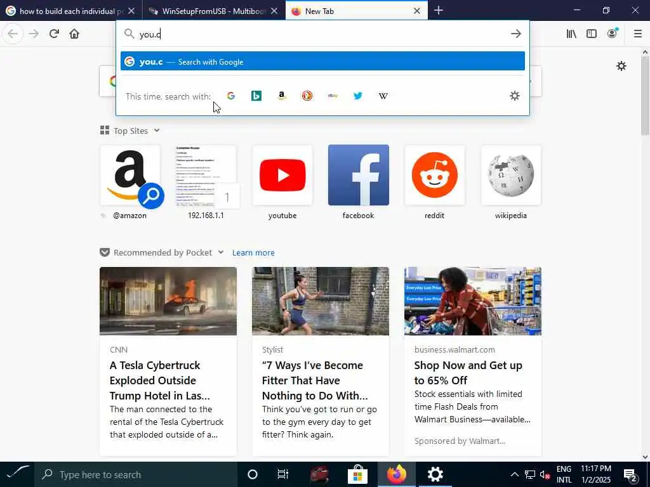The height and width of the screenshot is (487, 650).
Task: Open the youtube top site tile
Action: pos(282,176)
